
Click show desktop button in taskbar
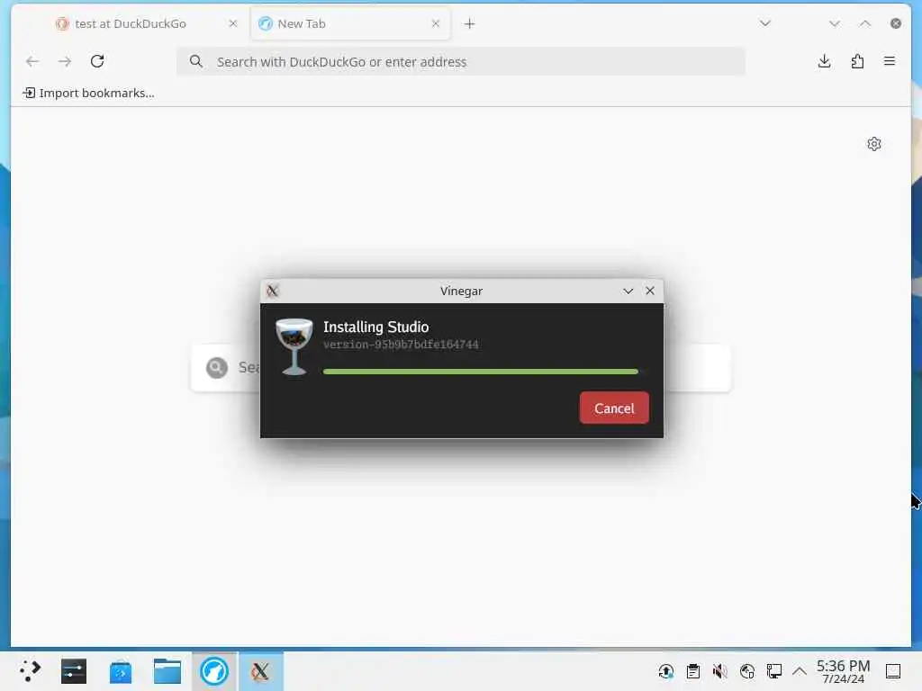pyautogui.click(x=893, y=671)
